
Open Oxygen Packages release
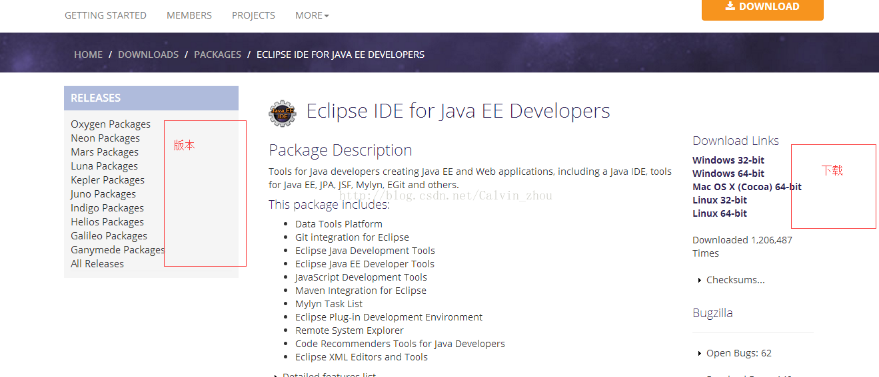pos(111,124)
